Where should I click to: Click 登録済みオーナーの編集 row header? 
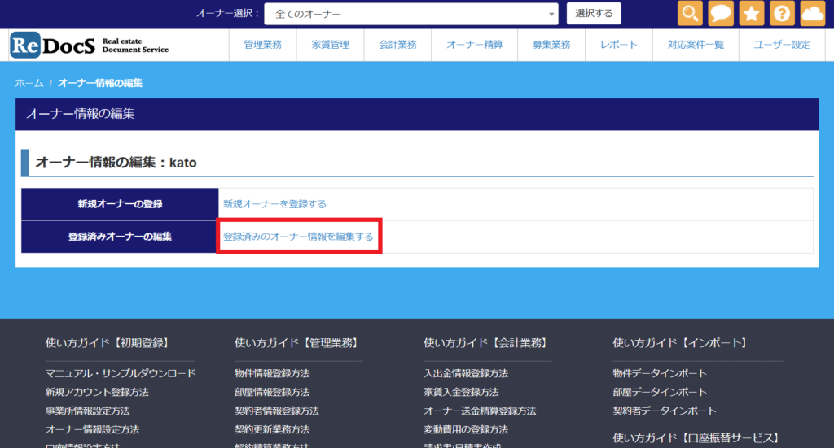[x=120, y=237]
